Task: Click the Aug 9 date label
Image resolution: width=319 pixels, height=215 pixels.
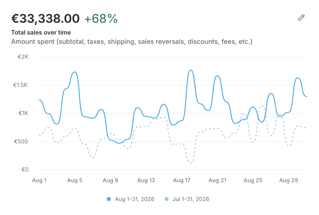Action: 110,180
